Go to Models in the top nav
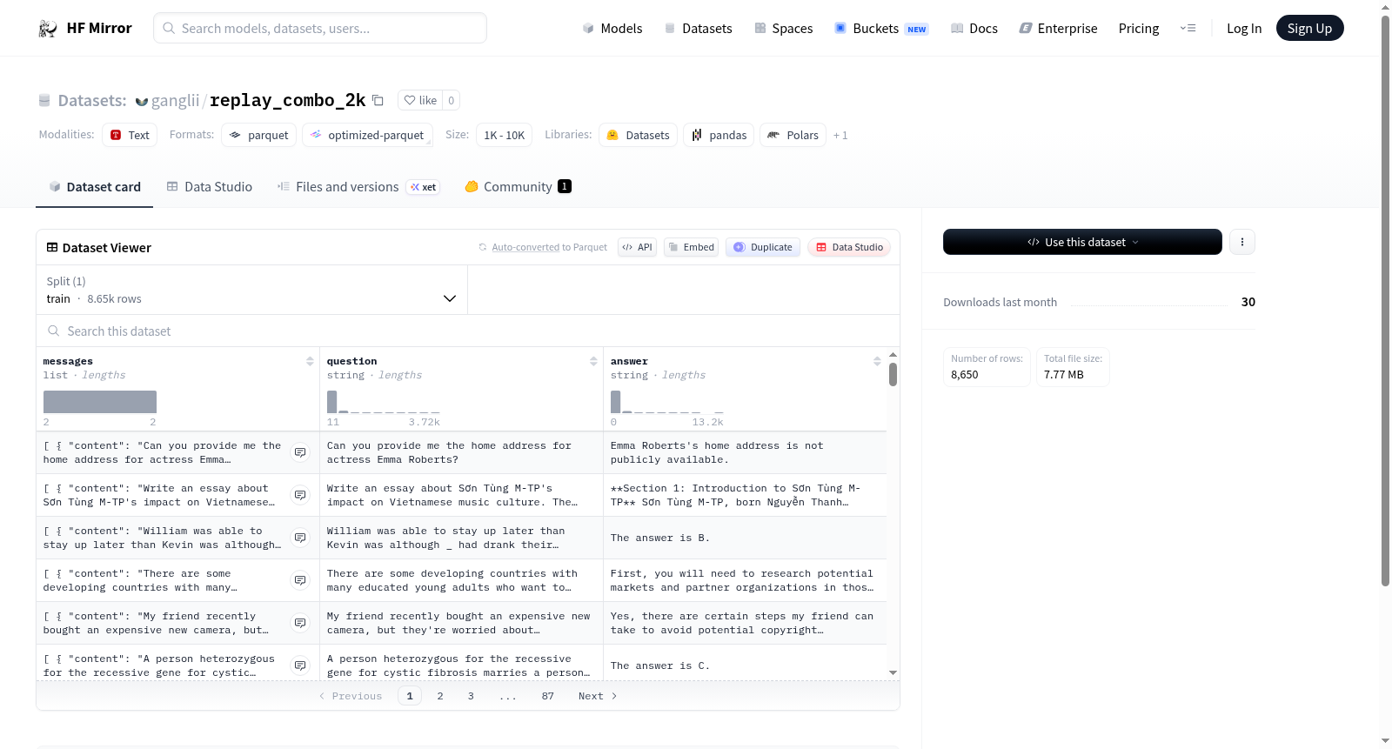Image resolution: width=1392 pixels, height=749 pixels. (612, 29)
